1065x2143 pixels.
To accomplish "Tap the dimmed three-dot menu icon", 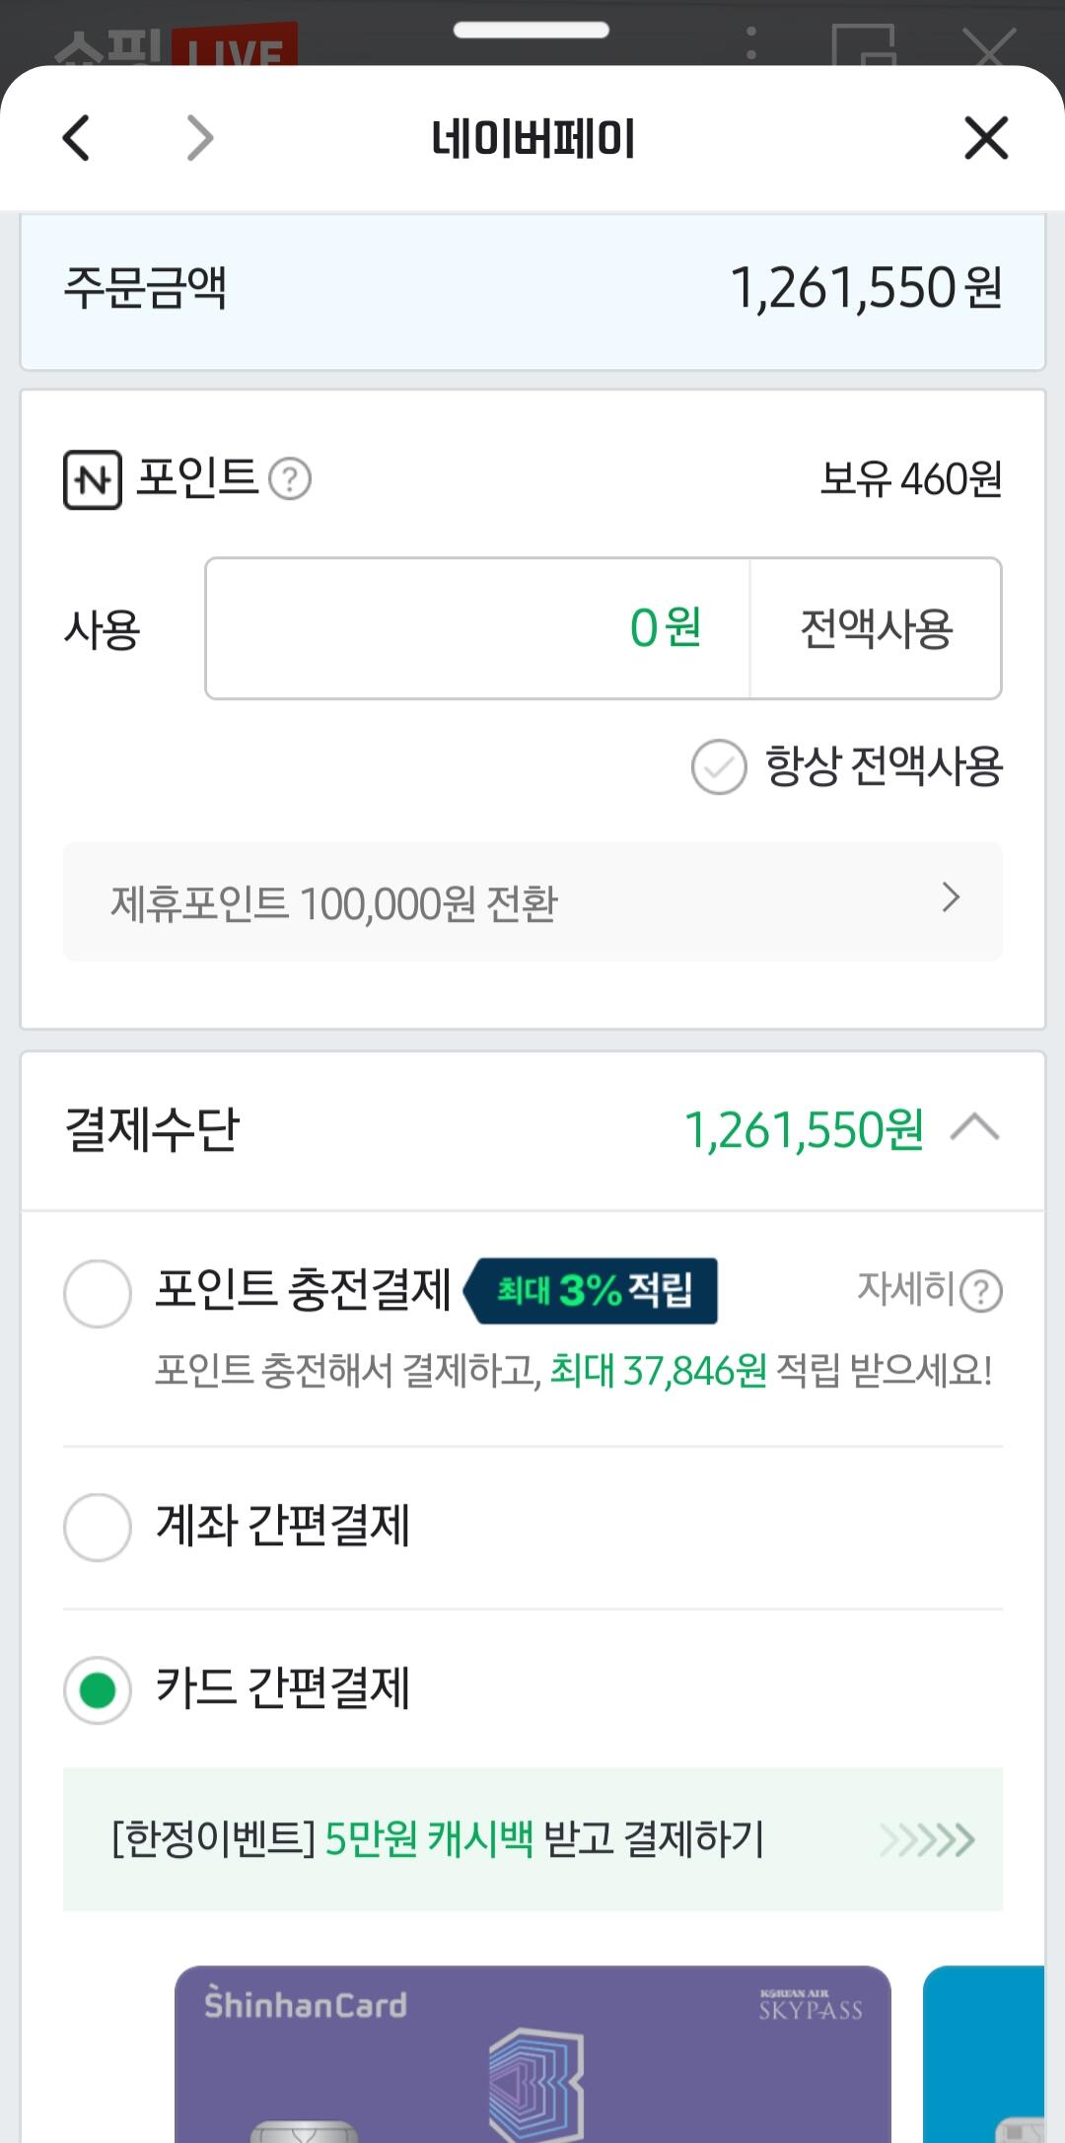I will coord(751,43).
